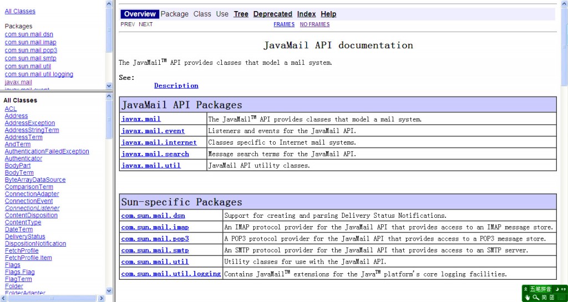
Task: Open the Index navigation item
Action: point(306,14)
